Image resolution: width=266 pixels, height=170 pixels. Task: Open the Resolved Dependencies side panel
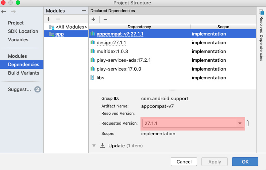(261, 35)
